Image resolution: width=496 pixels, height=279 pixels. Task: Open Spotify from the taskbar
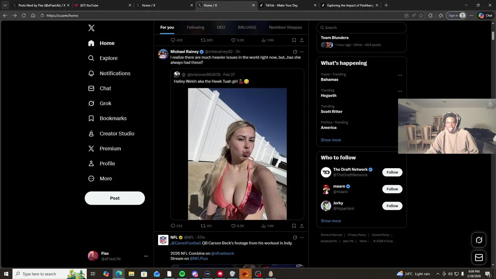point(182,274)
